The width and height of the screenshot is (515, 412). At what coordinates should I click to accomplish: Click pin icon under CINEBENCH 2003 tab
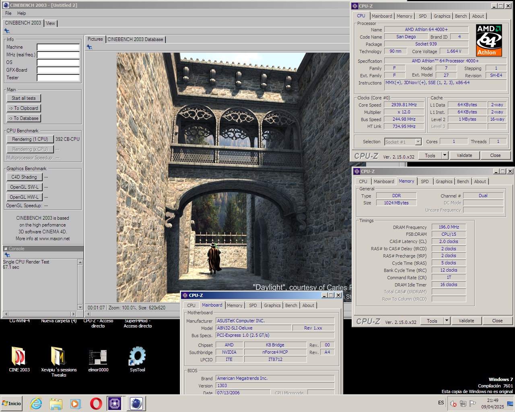click(7, 31)
